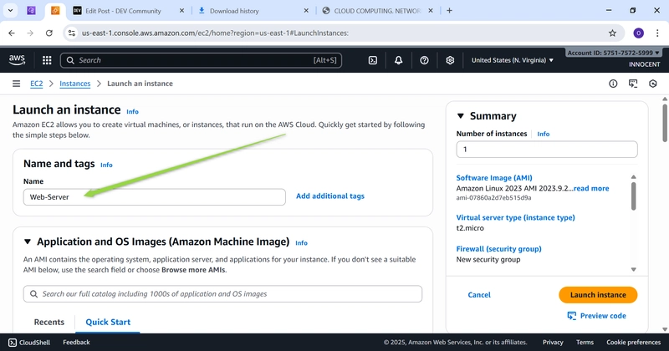Open the AWS home logo
This screenshot has height=351, width=669.
[x=17, y=60]
